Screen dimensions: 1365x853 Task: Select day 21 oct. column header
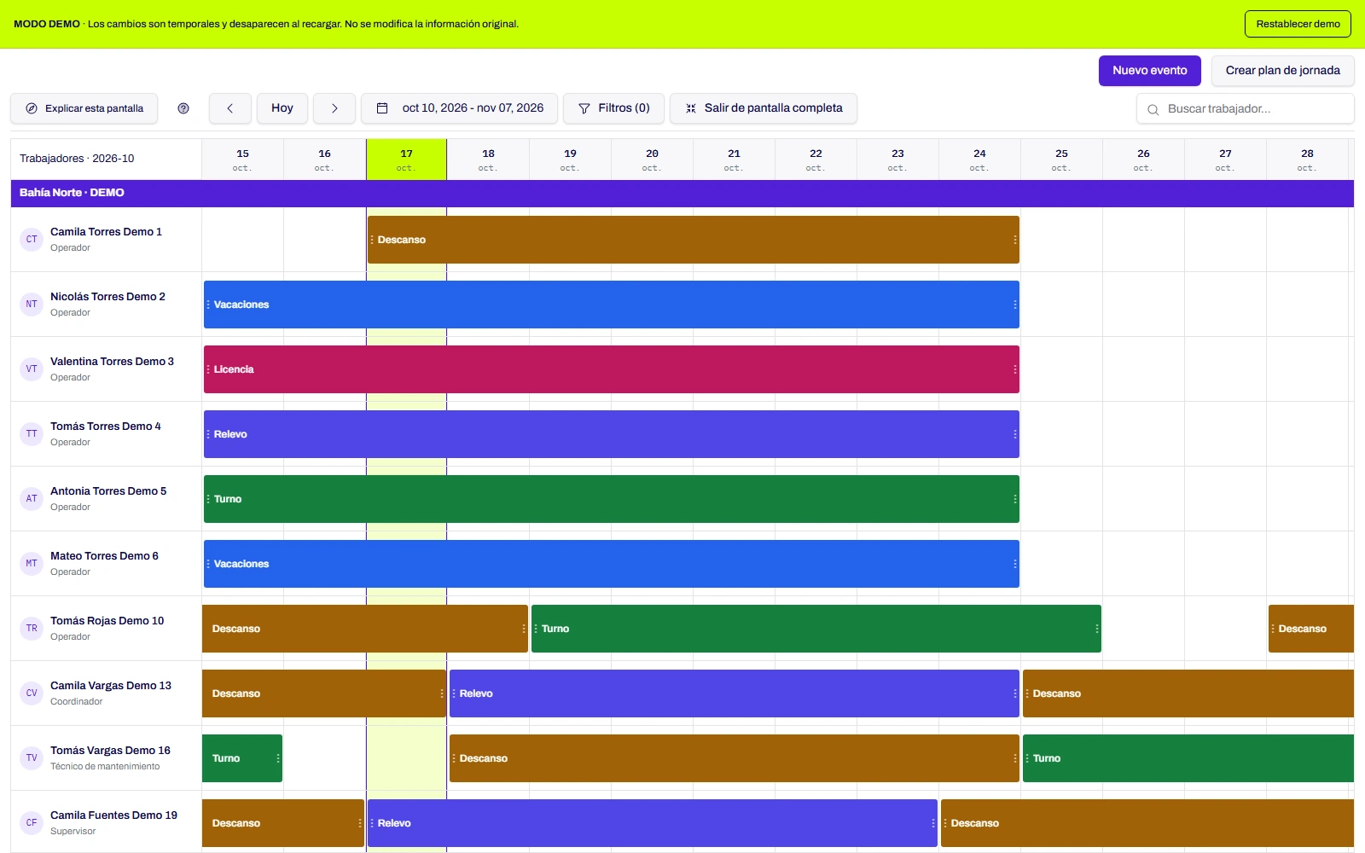pos(735,160)
